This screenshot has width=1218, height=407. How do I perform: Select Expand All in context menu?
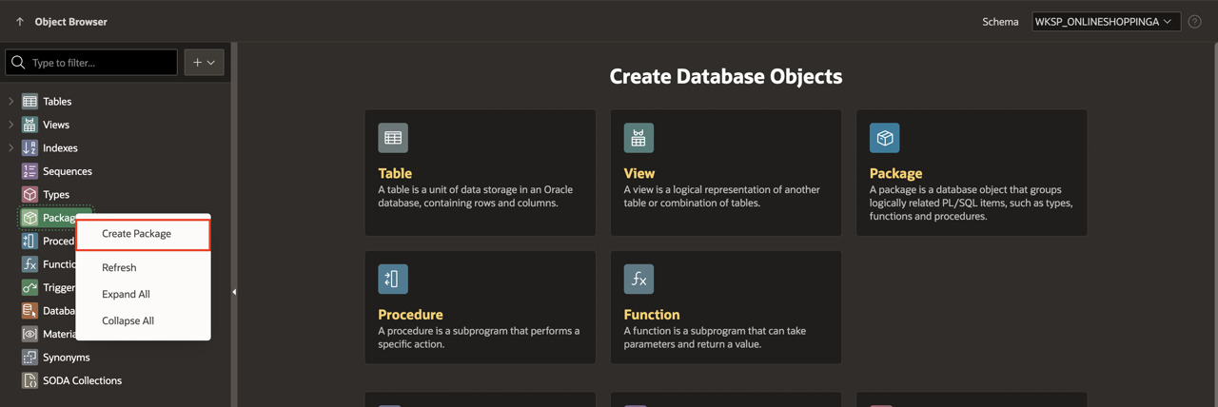coord(126,295)
